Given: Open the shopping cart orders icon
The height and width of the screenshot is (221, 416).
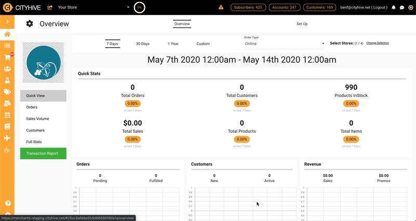Looking at the screenshot, I should tap(7, 57).
